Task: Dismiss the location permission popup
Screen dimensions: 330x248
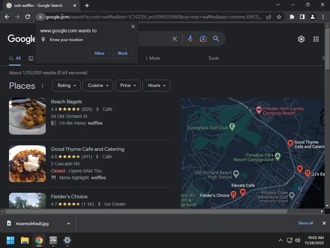Action: pos(133,26)
